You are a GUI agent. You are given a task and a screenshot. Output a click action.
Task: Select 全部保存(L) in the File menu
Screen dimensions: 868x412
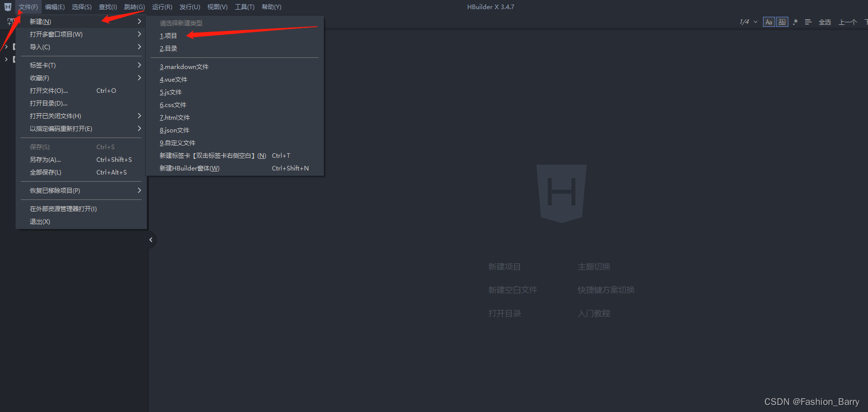[x=82, y=173]
